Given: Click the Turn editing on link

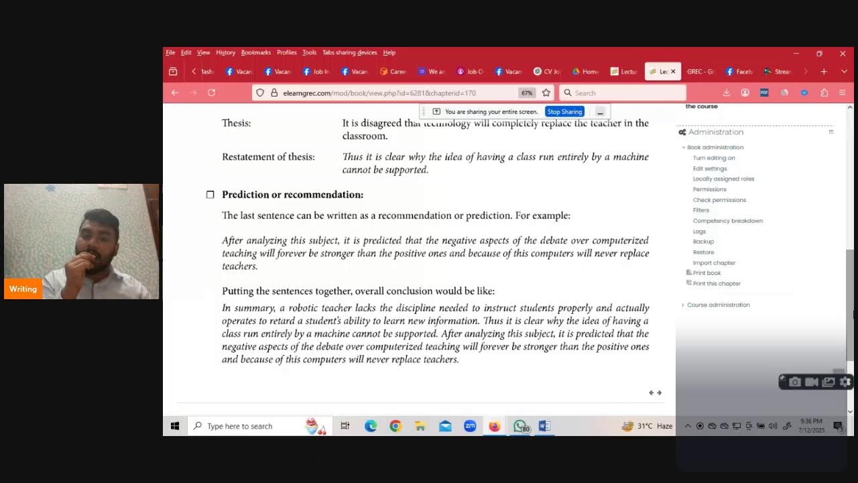Looking at the screenshot, I should 714,158.
